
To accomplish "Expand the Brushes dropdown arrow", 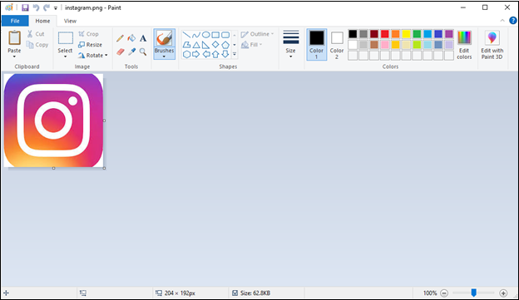I will tap(164, 57).
